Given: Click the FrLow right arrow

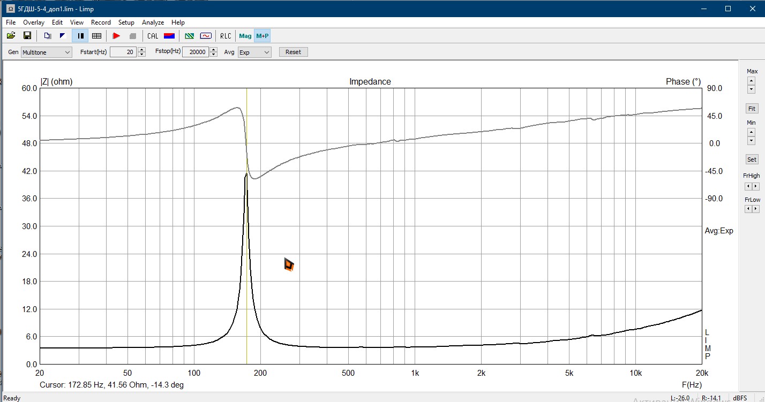Looking at the screenshot, I should [756, 209].
